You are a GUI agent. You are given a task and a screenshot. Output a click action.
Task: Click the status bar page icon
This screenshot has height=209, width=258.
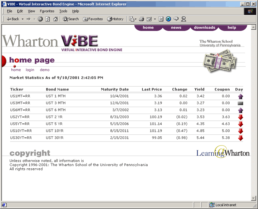[x=4, y=205]
